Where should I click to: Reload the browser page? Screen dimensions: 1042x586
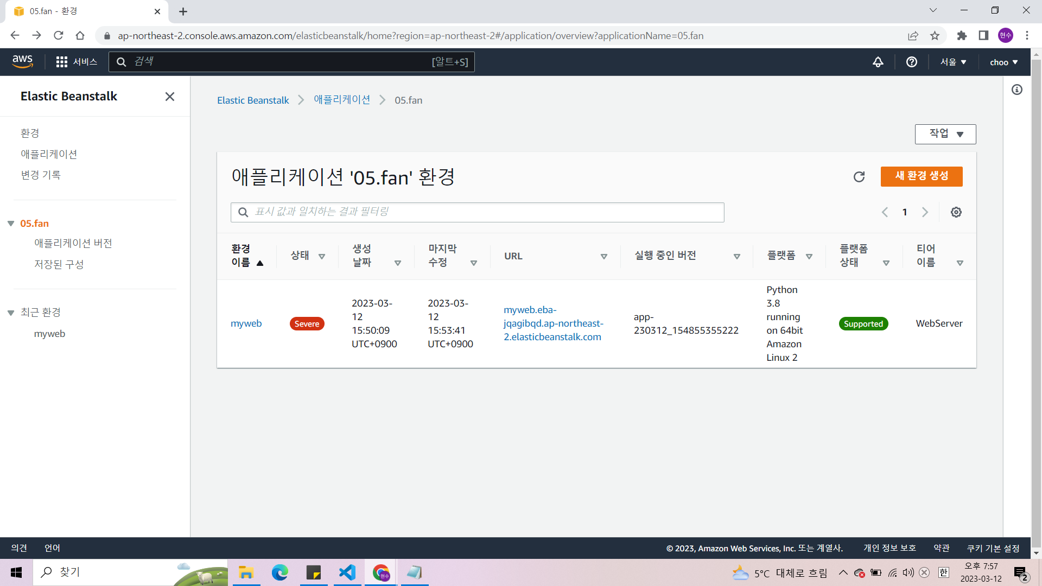click(x=58, y=35)
